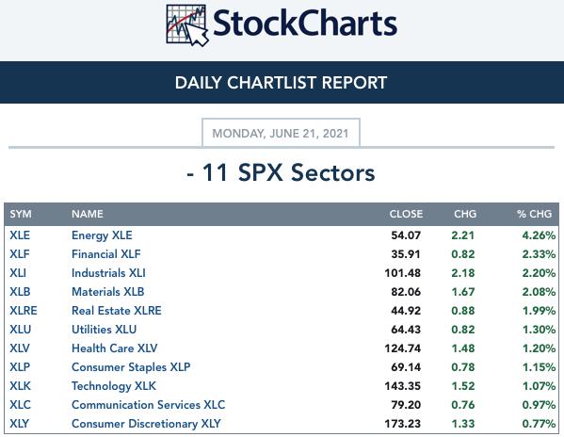Select the XLF ticker symbol
564x437 pixels.
pos(20,254)
